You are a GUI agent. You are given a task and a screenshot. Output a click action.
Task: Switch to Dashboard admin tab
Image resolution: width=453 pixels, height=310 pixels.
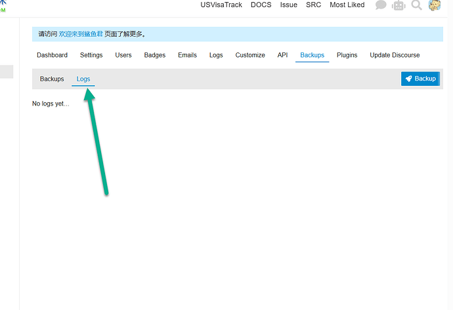point(53,55)
